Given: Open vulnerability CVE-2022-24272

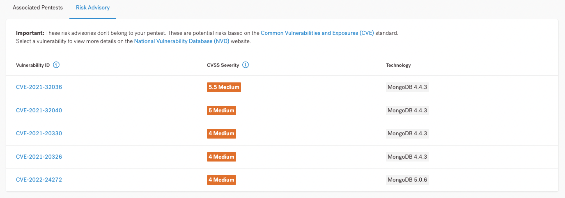Looking at the screenshot, I should (x=39, y=180).
